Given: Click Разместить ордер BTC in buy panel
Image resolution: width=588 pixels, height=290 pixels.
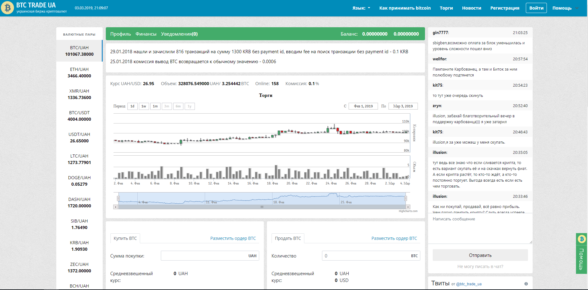Looking at the screenshot, I should pos(233,238).
